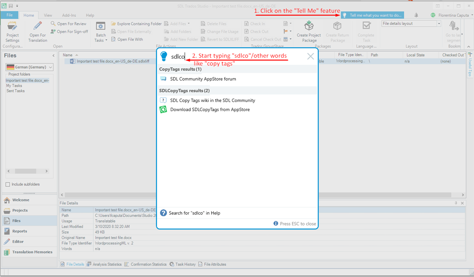The height and width of the screenshot is (277, 474).
Task: Open quick access toolbar customize arrow
Action: 17,6
